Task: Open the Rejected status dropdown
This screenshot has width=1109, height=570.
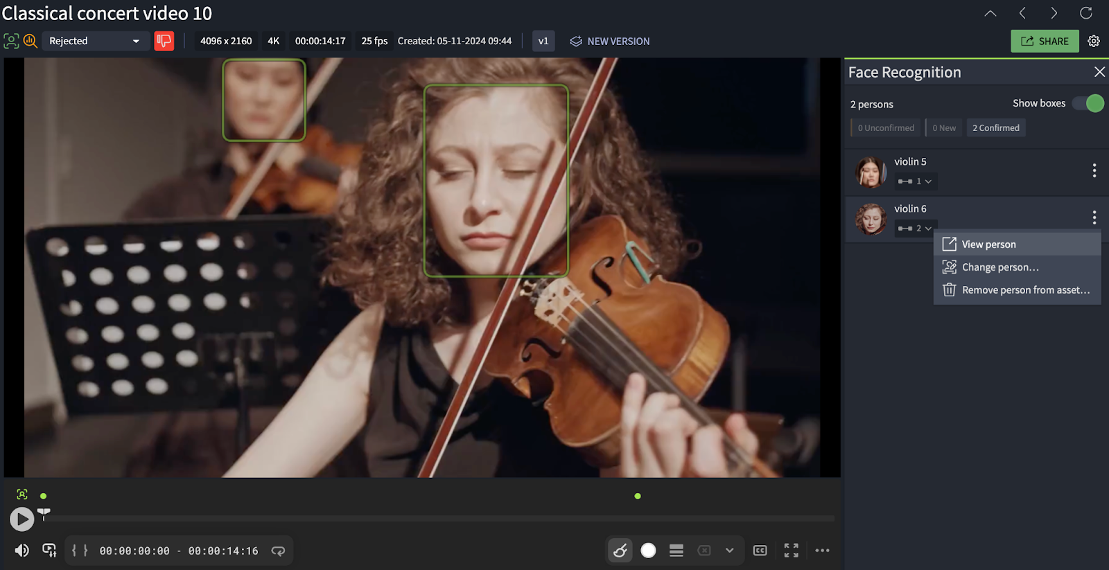Action: [94, 41]
